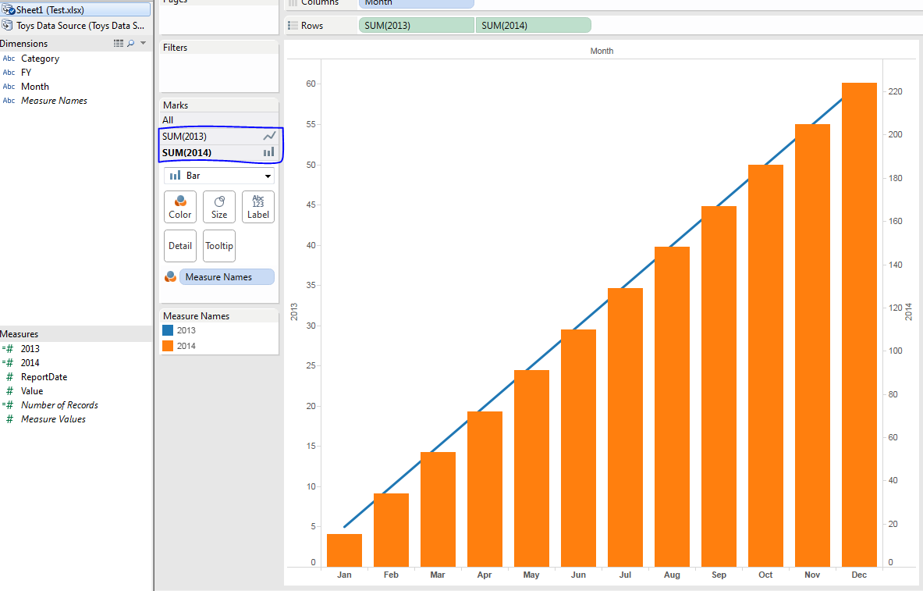
Task: Switch to the Toys Data Source connection
Action: point(74,25)
